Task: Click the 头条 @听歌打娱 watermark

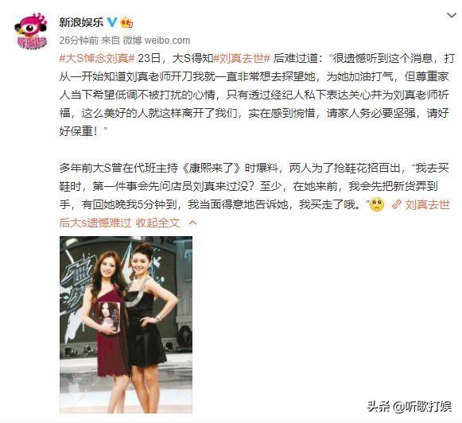Action: pos(410,406)
